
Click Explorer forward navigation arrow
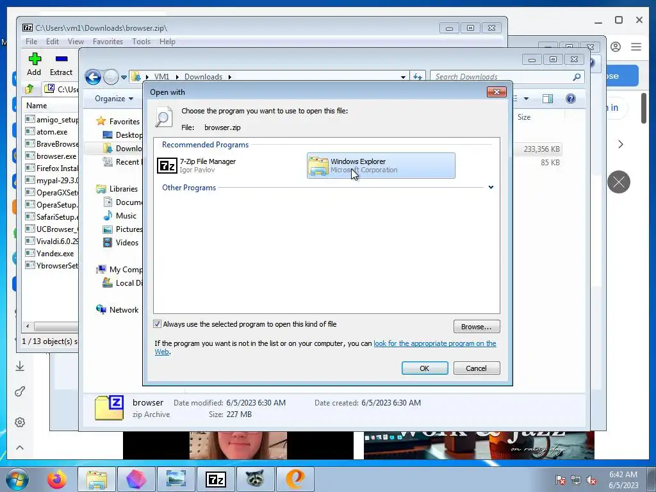click(111, 77)
